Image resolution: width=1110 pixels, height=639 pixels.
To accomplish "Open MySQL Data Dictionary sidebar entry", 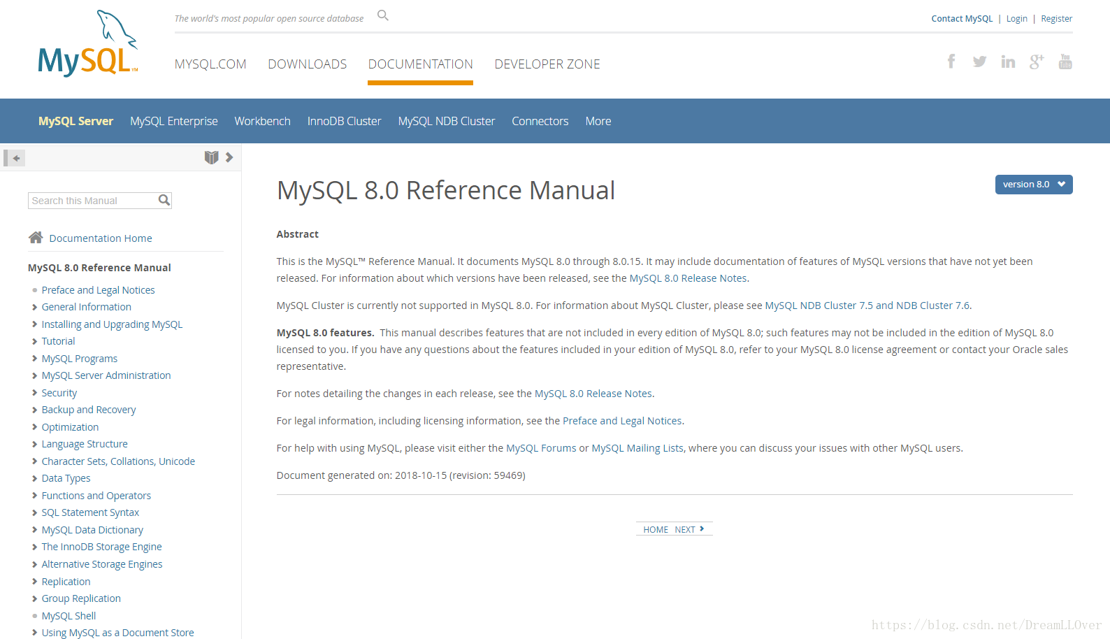I will pyautogui.click(x=92, y=530).
